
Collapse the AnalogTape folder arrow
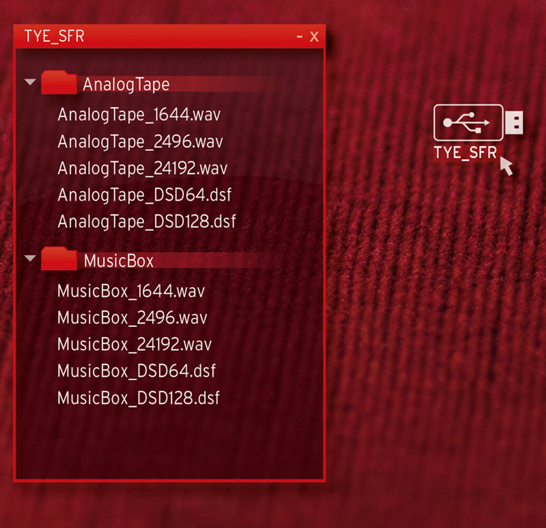[30, 82]
